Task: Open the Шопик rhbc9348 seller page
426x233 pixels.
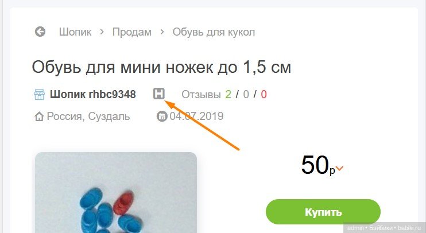Action: 92,95
